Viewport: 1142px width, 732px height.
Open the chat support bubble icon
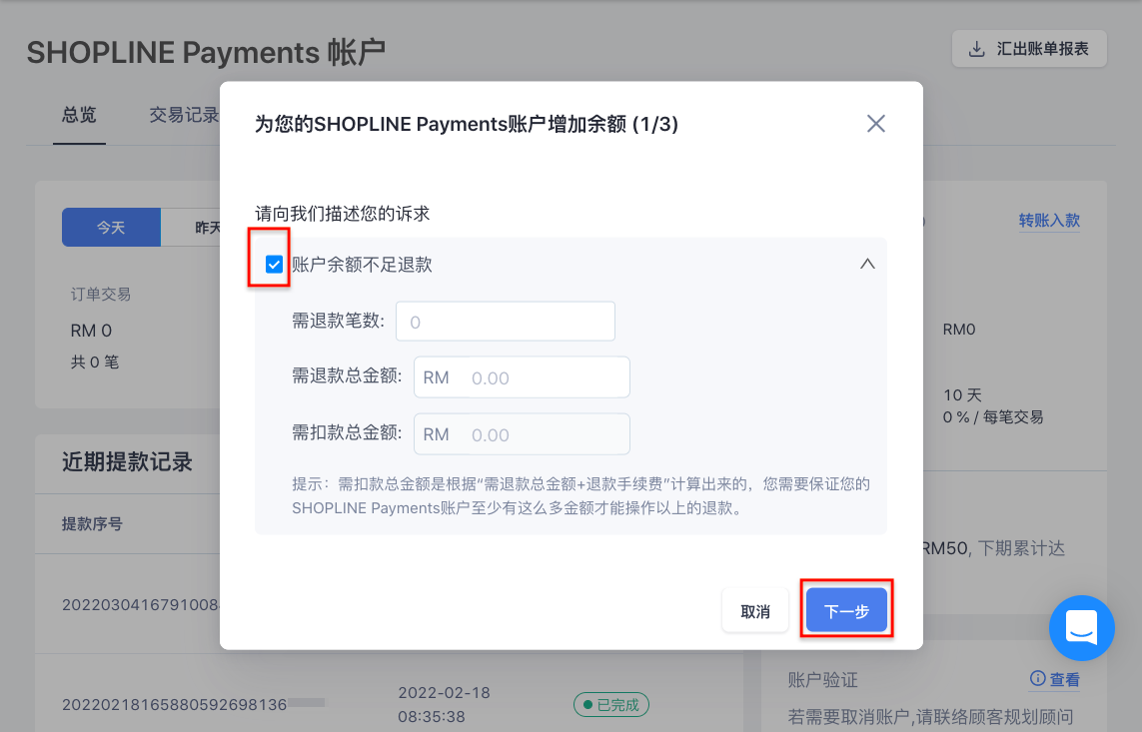point(1081,627)
